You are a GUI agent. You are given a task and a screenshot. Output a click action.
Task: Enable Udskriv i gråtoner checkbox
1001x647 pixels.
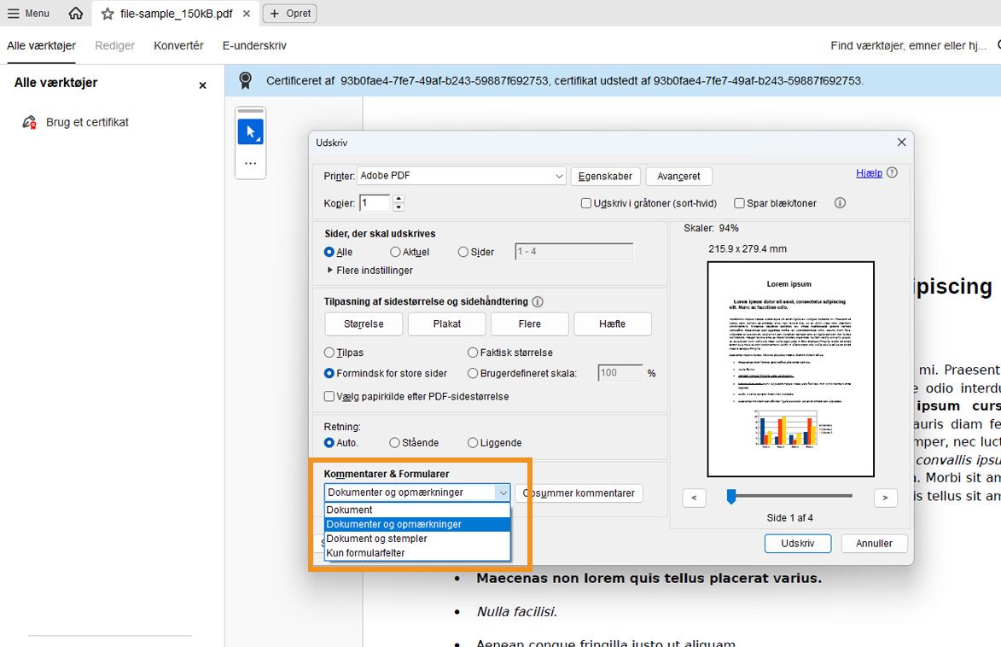tap(585, 203)
